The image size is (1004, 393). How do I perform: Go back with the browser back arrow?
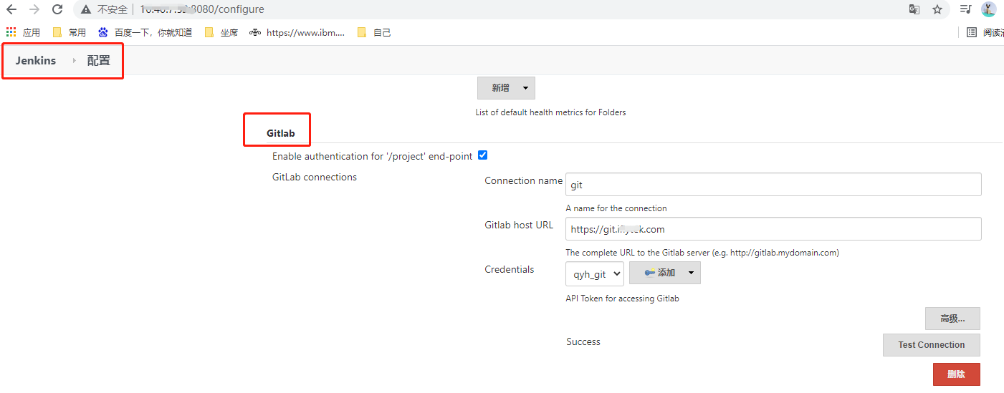point(11,10)
